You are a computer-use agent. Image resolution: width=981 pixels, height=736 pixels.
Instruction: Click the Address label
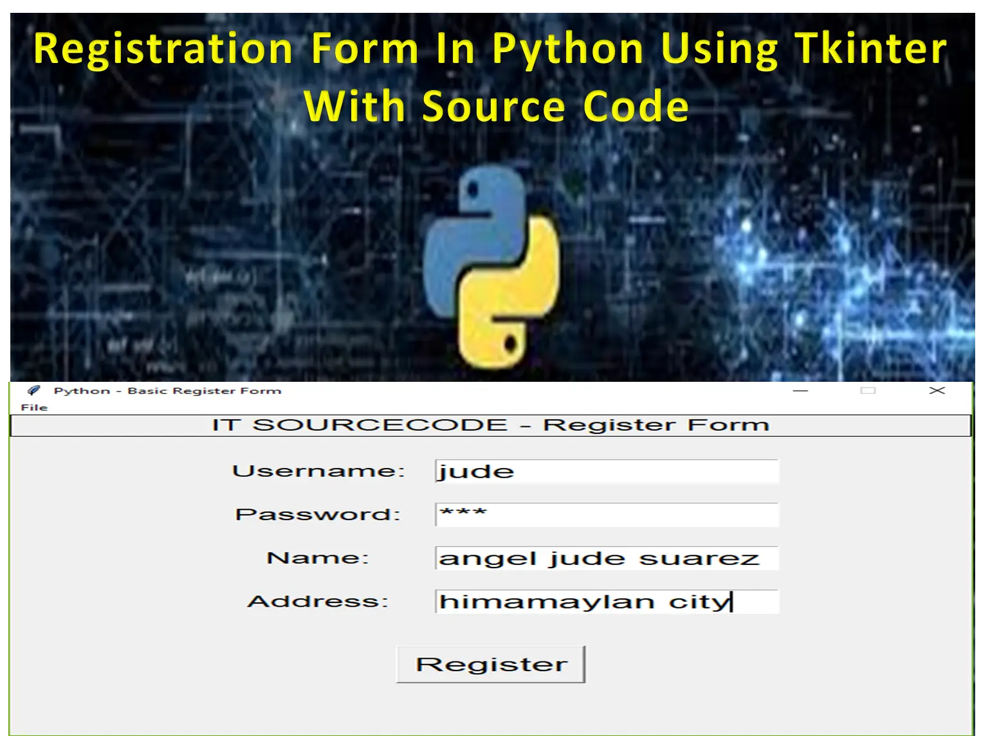[318, 602]
